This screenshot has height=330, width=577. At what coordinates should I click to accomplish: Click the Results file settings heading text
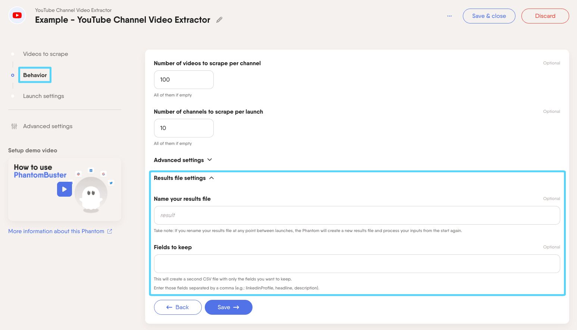(180, 178)
